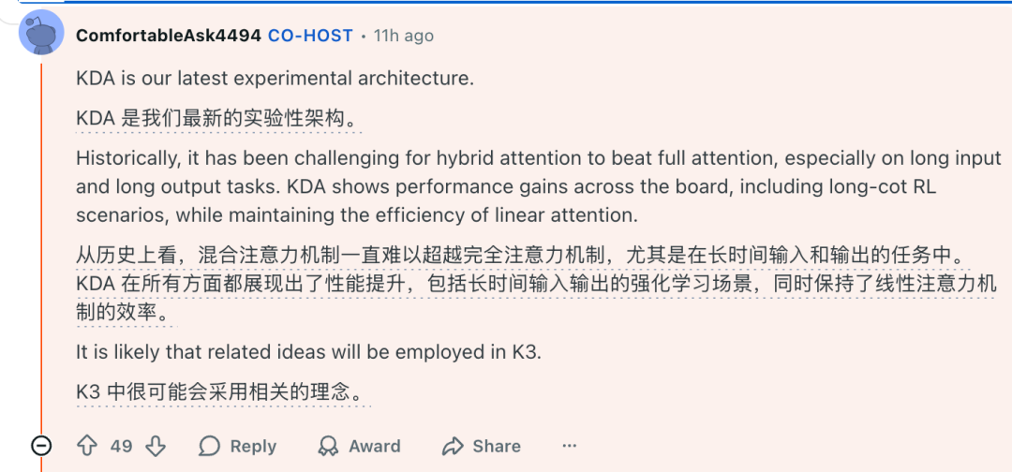Click the translated line "KDA 是我们最新的实验性架构。"
Viewport: 1012px width, 472px height.
click(x=216, y=119)
